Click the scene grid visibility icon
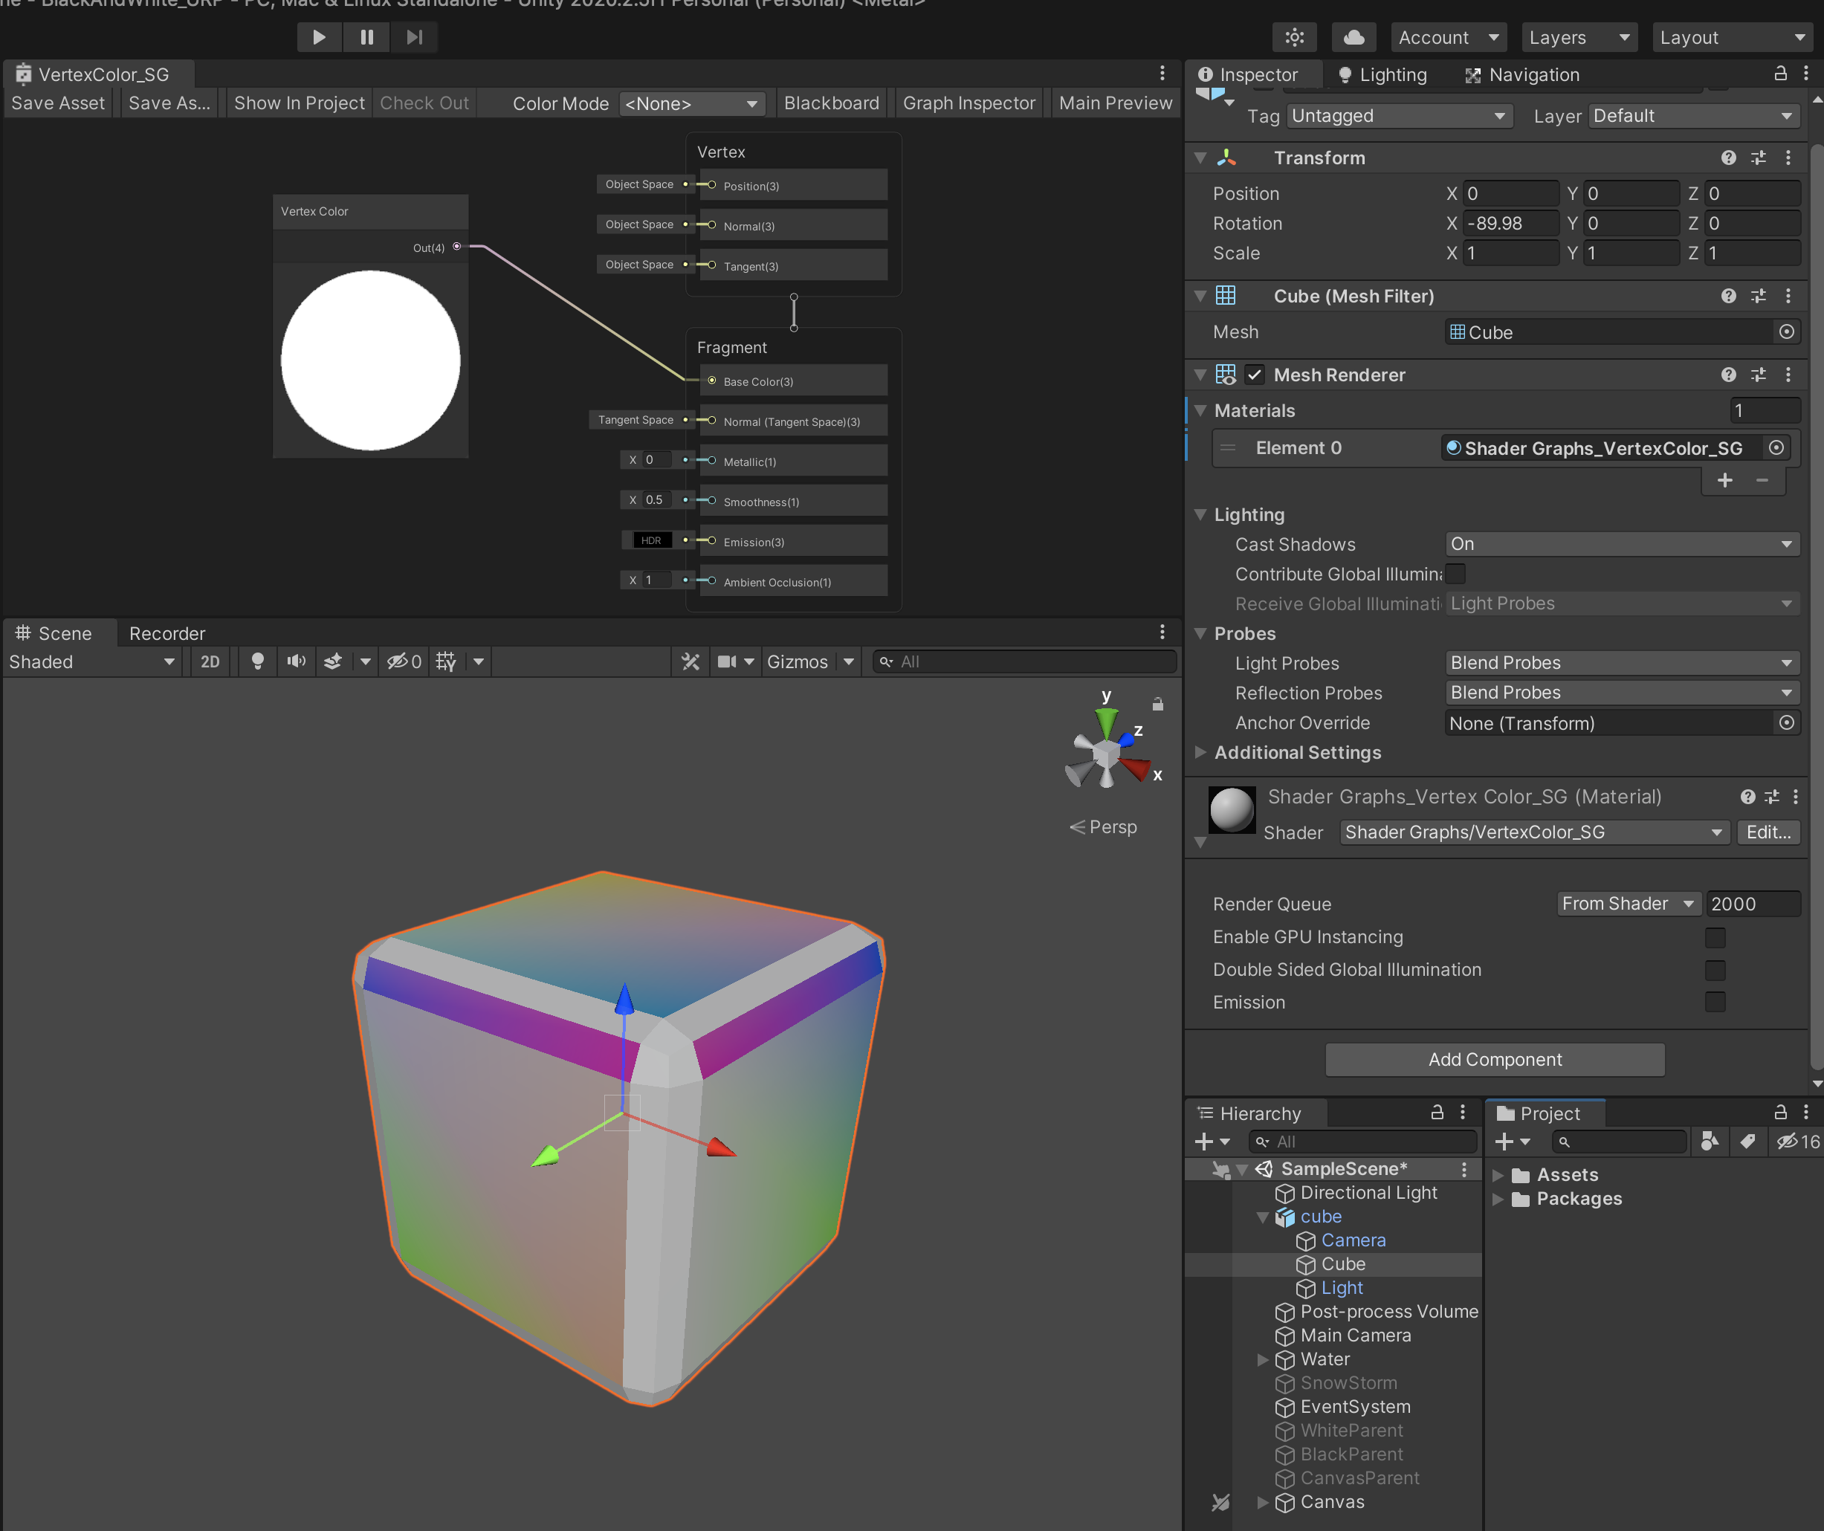 (447, 661)
